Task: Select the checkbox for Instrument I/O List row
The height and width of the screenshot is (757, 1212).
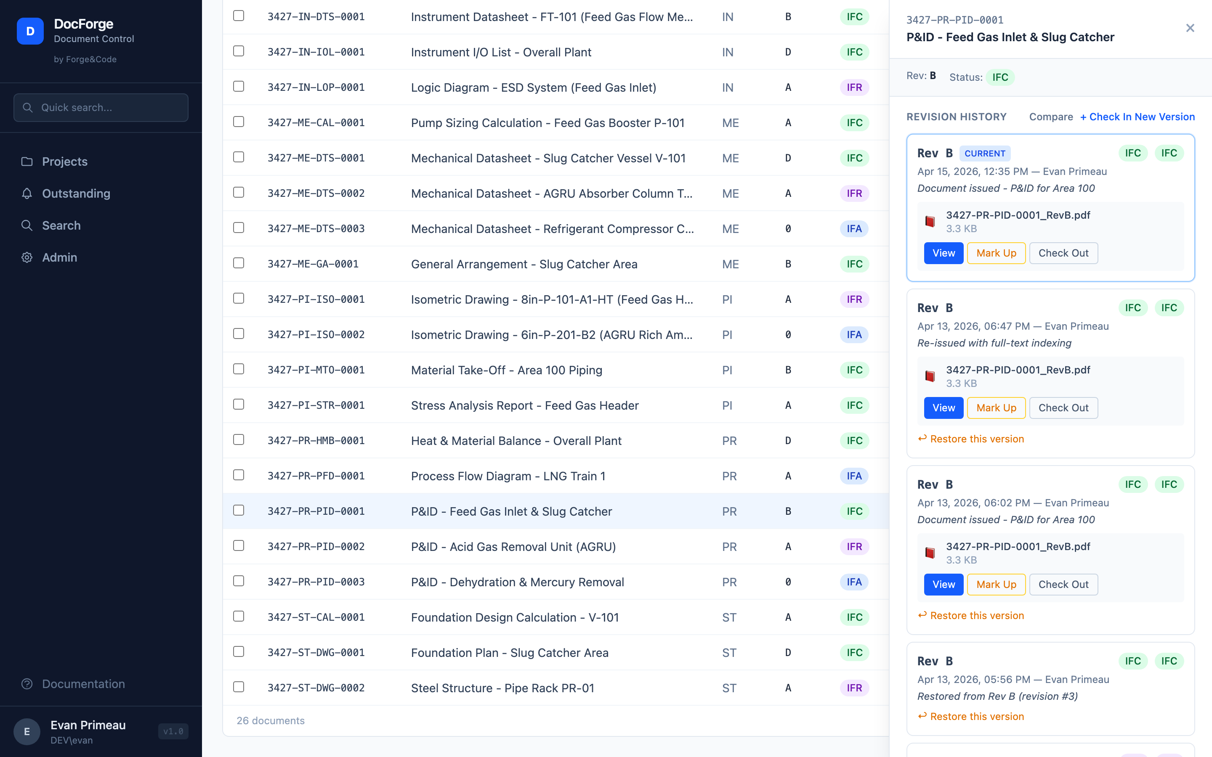Action: pyautogui.click(x=239, y=50)
